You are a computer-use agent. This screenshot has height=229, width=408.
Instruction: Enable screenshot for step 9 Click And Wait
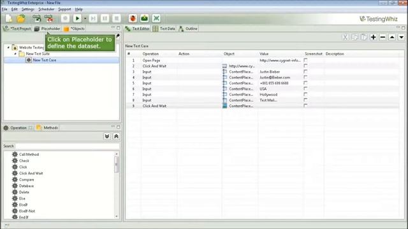click(305, 106)
